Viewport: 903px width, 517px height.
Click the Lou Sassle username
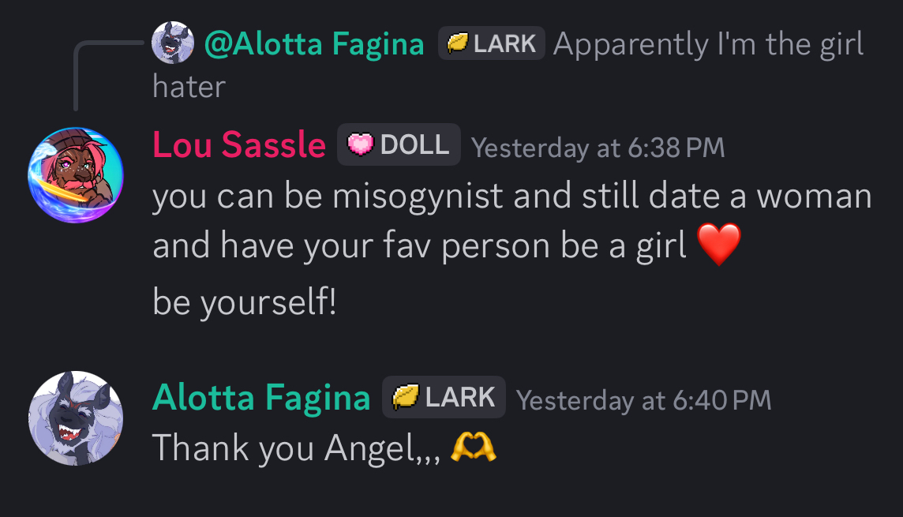pyautogui.click(x=238, y=145)
